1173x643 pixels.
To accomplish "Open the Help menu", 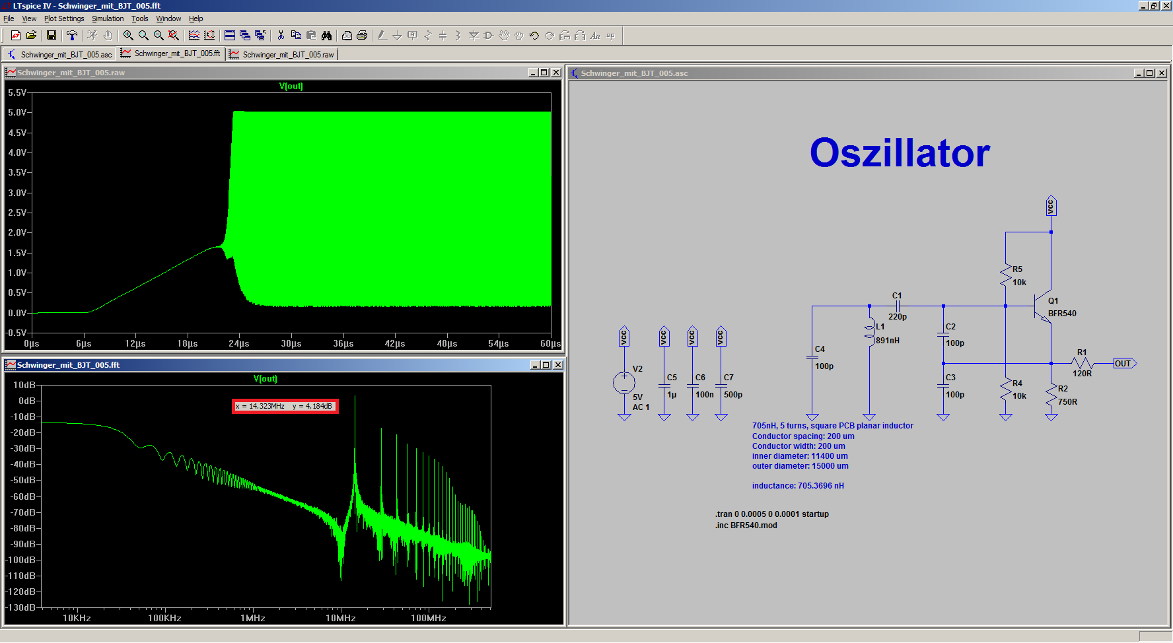I will click(x=196, y=18).
